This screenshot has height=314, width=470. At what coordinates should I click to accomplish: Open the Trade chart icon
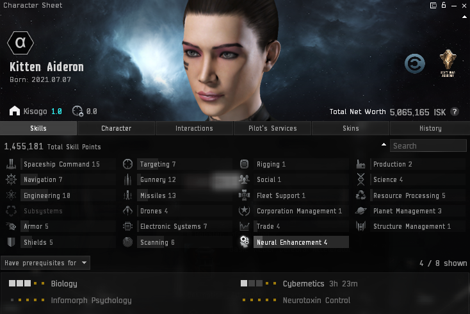(x=245, y=226)
